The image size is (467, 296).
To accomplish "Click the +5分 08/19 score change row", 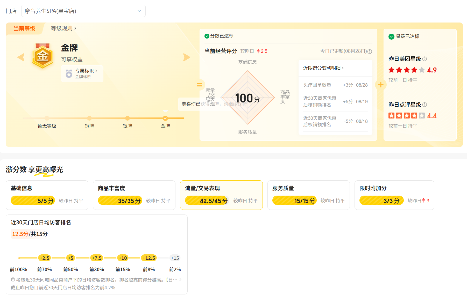I will 335,101.
